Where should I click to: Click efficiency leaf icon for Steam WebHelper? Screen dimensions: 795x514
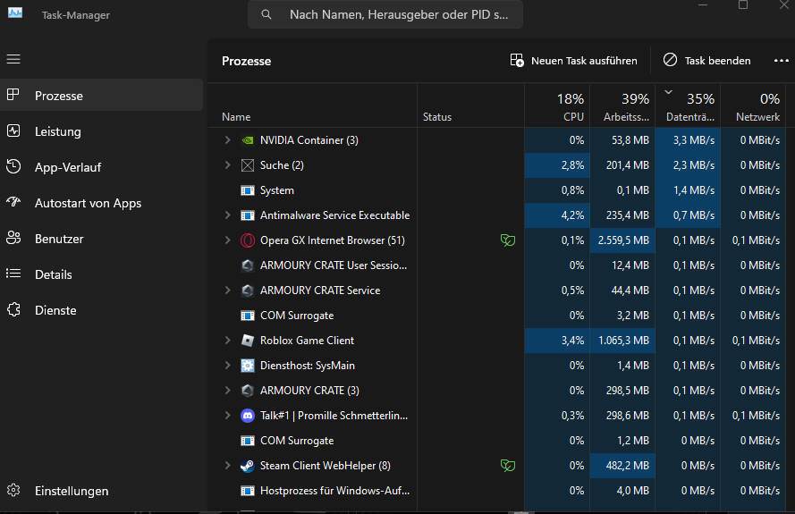(508, 466)
